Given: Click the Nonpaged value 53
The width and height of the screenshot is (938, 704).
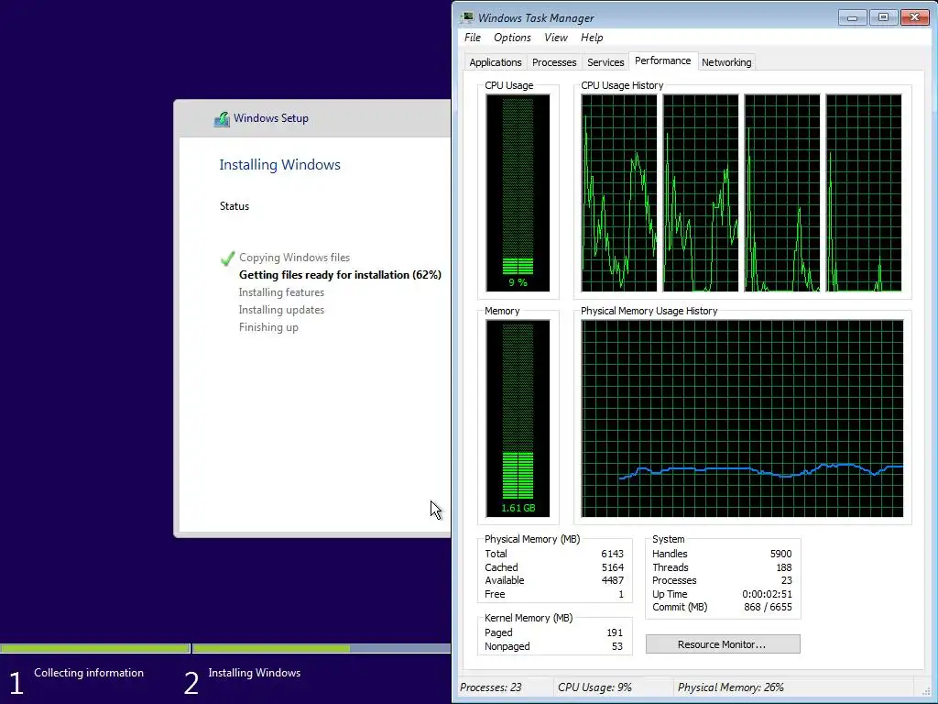Looking at the screenshot, I should click(x=616, y=646).
